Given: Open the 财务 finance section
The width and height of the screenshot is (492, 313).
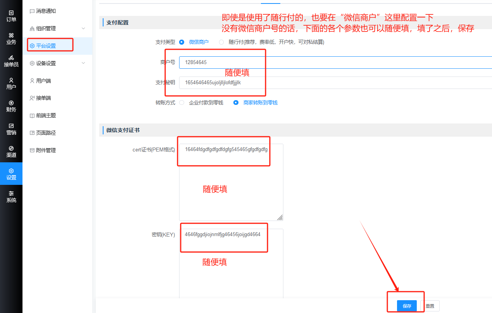Looking at the screenshot, I should [x=11, y=106].
